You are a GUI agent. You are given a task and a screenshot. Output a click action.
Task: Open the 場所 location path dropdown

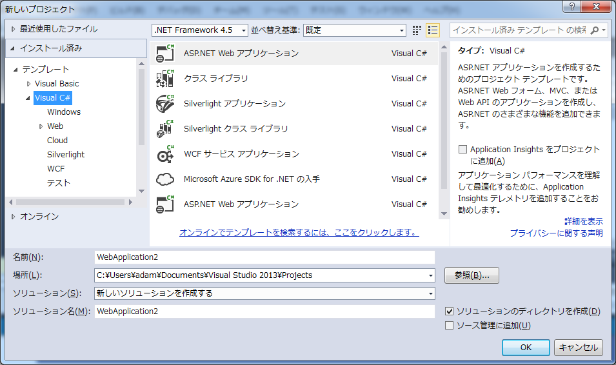(x=431, y=275)
